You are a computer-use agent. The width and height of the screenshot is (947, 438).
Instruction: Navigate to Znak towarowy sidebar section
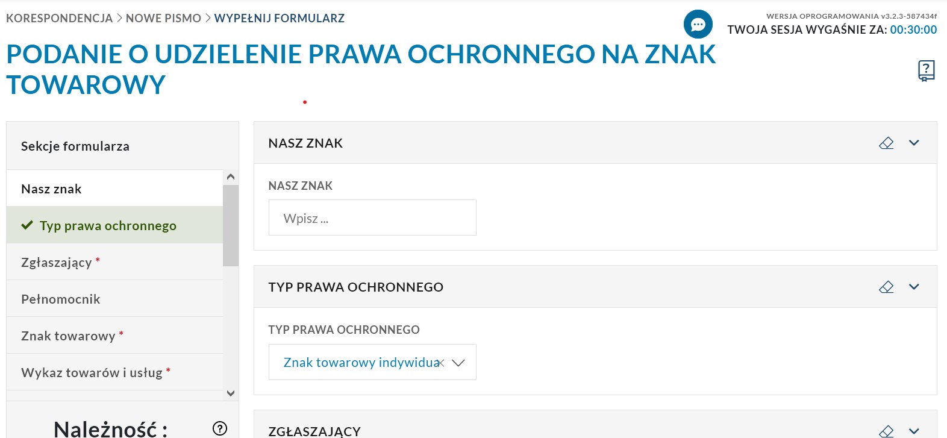(68, 336)
